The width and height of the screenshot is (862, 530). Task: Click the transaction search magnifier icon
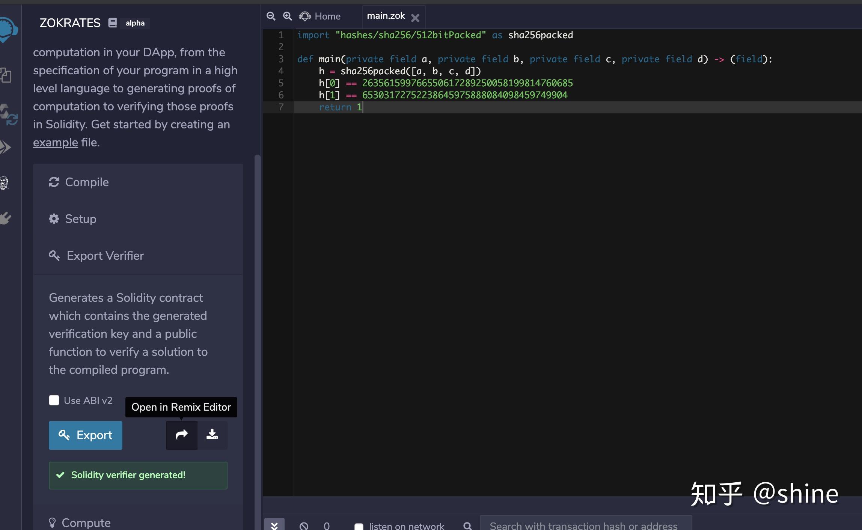coord(468,526)
